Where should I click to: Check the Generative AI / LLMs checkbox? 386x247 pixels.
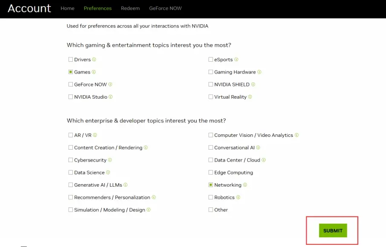point(71,185)
